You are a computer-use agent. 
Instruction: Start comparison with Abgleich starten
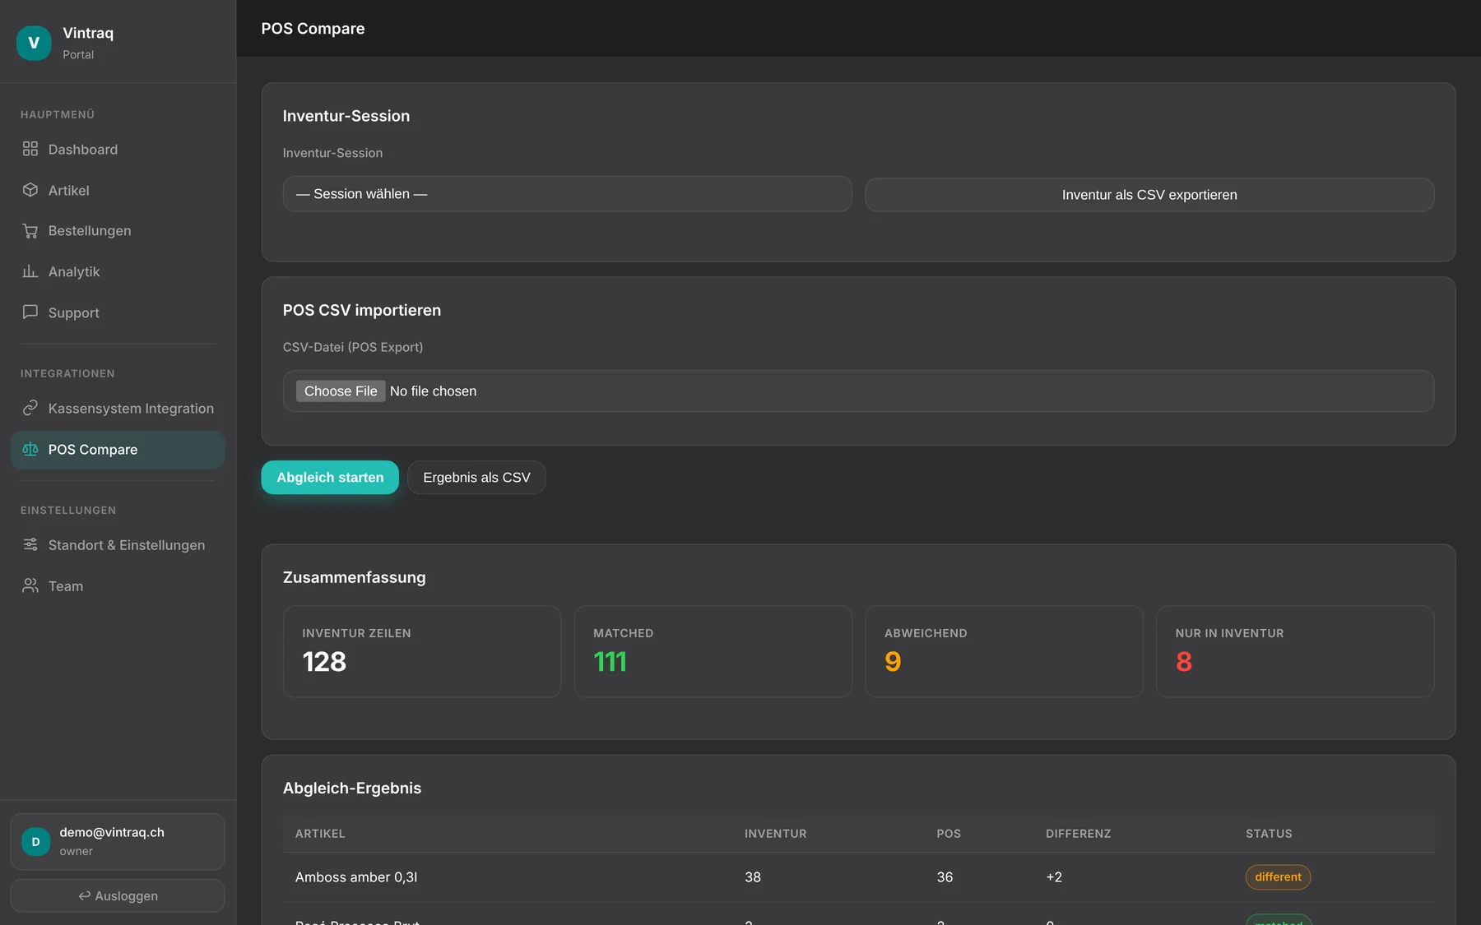tap(330, 478)
